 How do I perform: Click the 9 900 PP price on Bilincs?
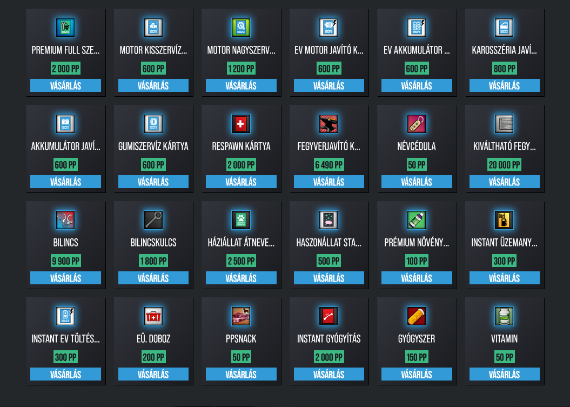65,261
